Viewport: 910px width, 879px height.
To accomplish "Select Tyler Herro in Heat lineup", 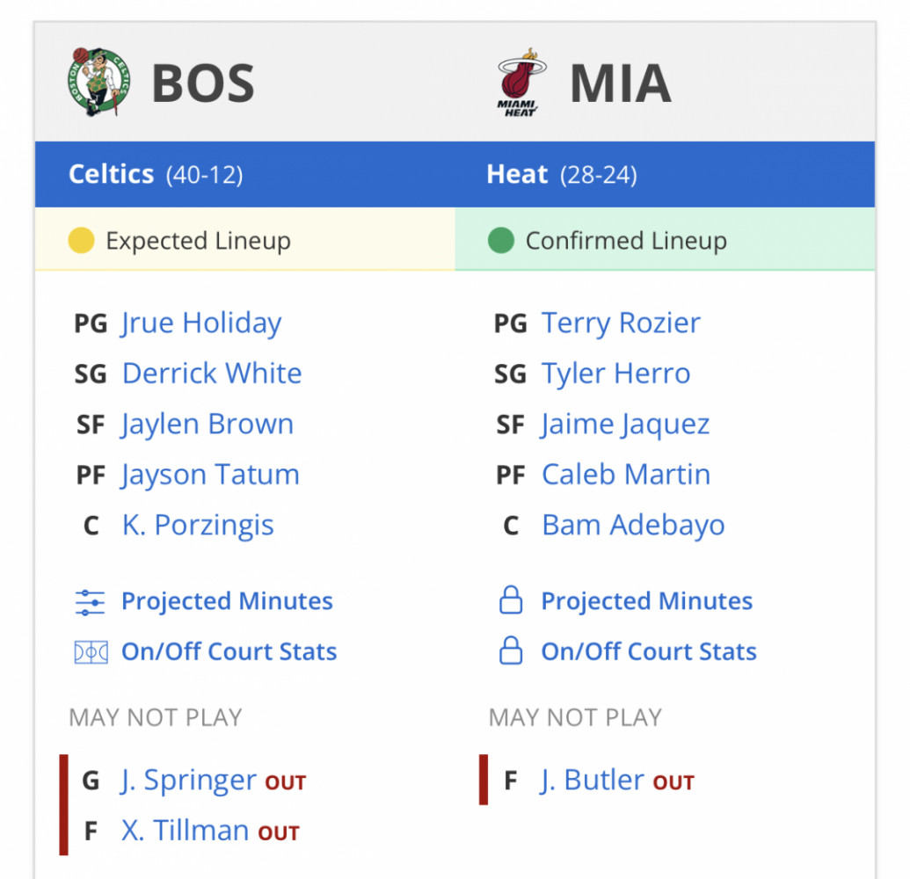I will pyautogui.click(x=615, y=374).
